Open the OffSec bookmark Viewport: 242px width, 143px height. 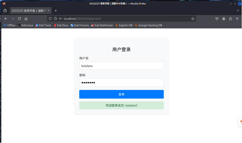point(10,25)
